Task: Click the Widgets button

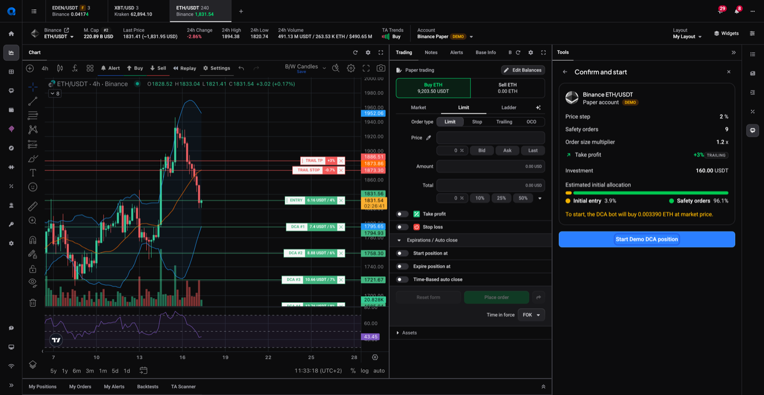Action: [726, 33]
